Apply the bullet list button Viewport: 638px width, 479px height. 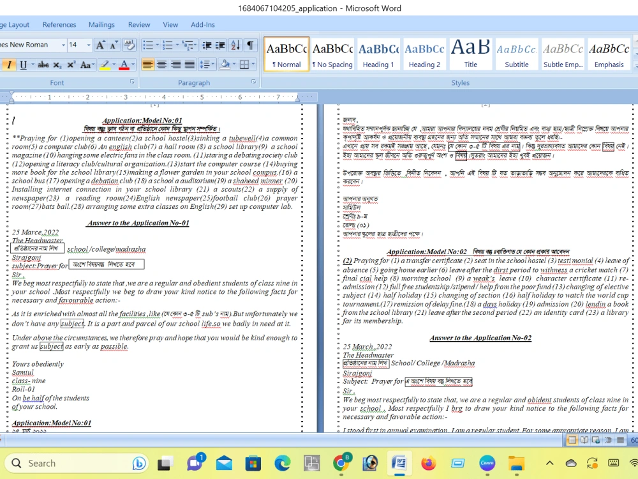click(148, 45)
